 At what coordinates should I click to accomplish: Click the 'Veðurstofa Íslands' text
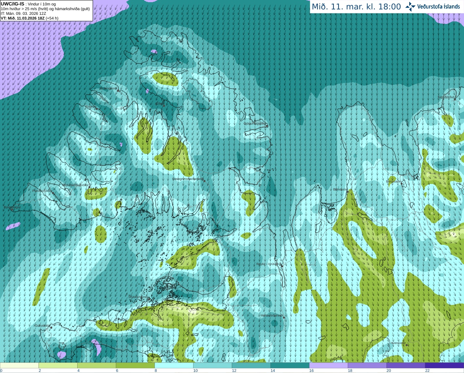coord(438,7)
